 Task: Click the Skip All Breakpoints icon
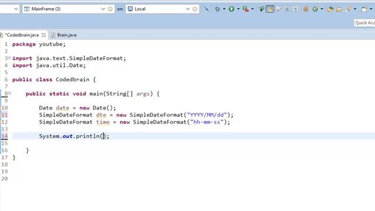tap(207, 9)
